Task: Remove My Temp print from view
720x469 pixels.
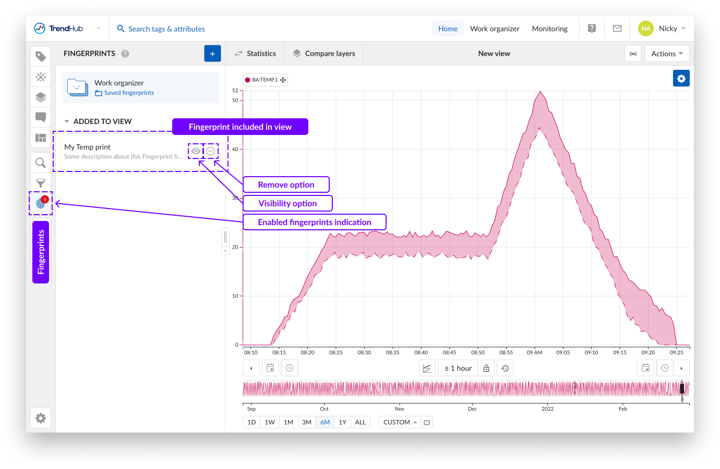Action: coord(210,151)
